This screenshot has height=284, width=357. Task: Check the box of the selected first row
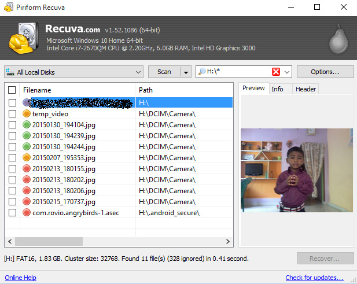(x=12, y=102)
